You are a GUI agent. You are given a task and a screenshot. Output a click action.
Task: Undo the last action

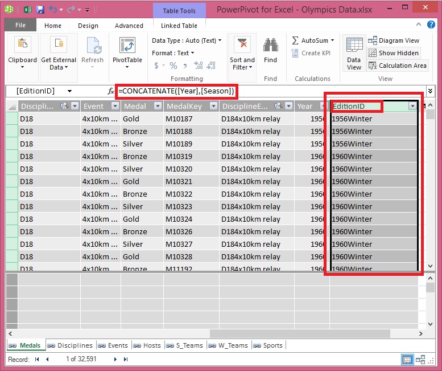coord(53,10)
